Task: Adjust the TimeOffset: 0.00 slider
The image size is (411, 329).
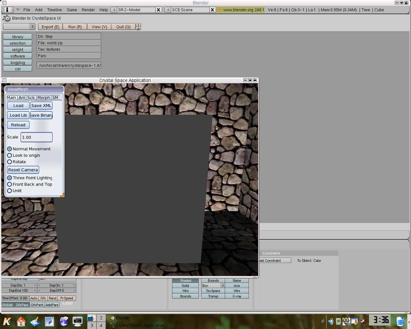Action: coord(15,298)
